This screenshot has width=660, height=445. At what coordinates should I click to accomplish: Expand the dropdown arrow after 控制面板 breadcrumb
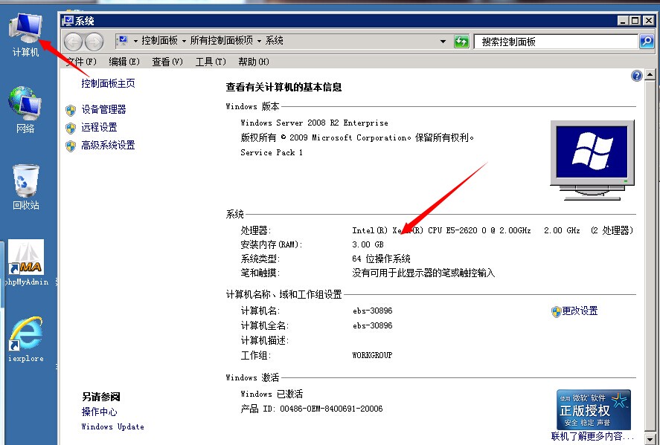coord(184,41)
